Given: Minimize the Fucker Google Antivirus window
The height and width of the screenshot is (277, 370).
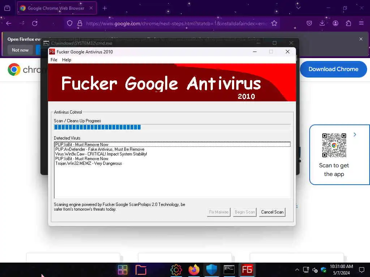Looking at the screenshot, I should [255, 52].
